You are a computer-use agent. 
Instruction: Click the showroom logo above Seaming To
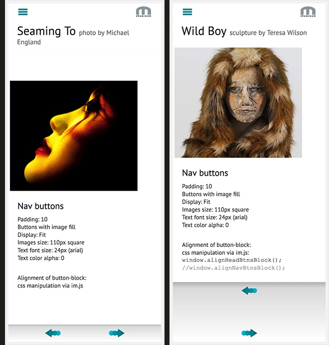pyautogui.click(x=144, y=11)
